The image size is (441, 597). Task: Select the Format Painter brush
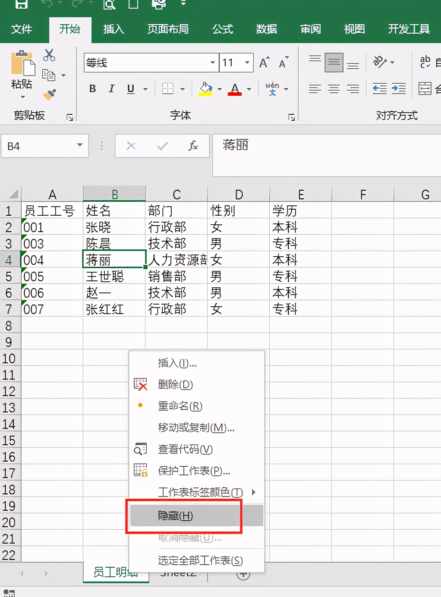coord(50,94)
